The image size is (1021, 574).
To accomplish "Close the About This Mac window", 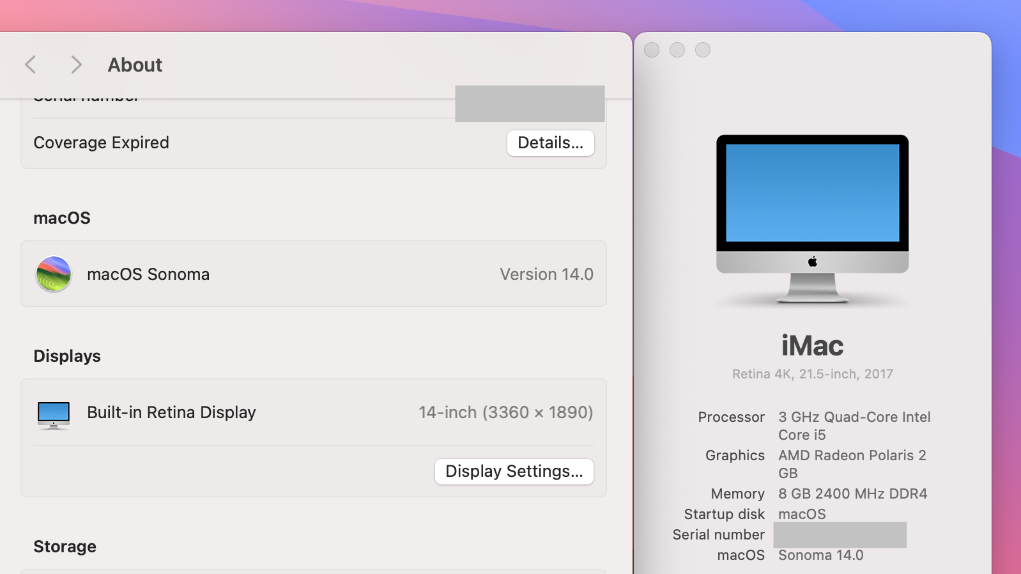I will pyautogui.click(x=652, y=50).
